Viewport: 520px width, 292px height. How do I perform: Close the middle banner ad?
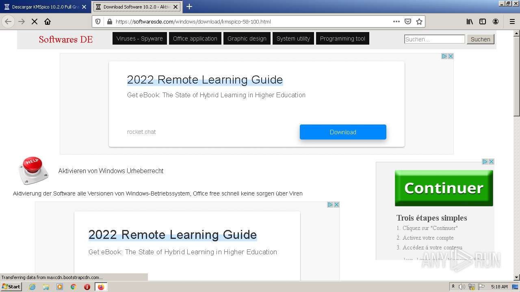tap(336, 204)
